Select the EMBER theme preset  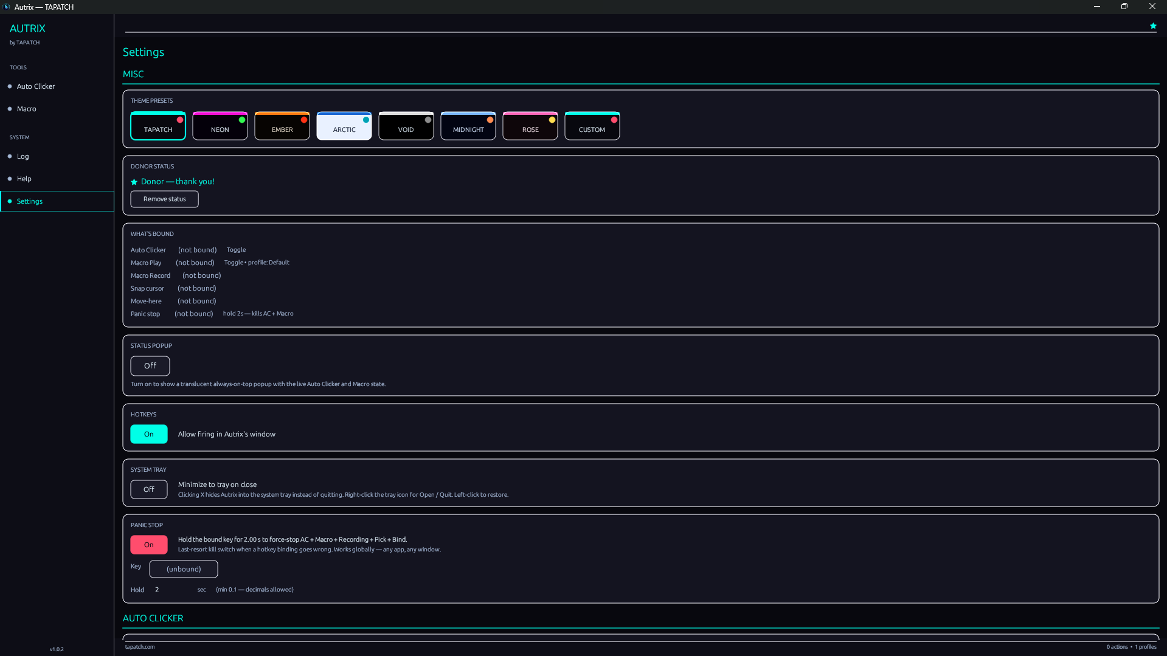[282, 126]
